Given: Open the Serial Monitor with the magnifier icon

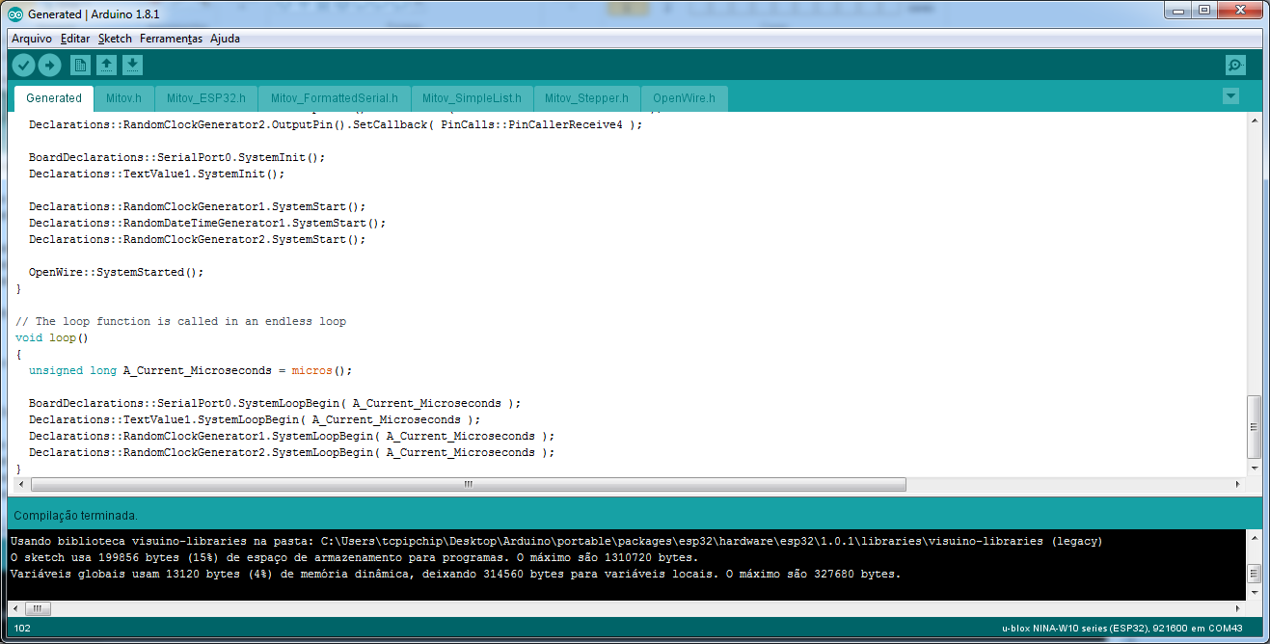Looking at the screenshot, I should pyautogui.click(x=1234, y=65).
